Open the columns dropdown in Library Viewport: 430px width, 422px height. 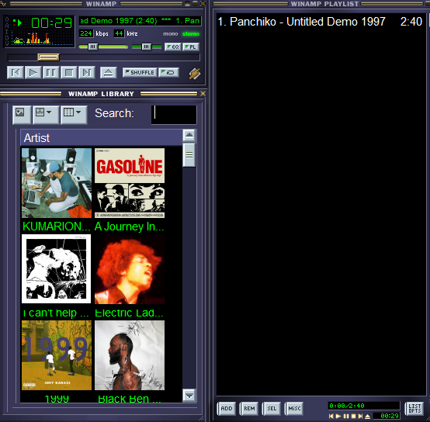74,115
